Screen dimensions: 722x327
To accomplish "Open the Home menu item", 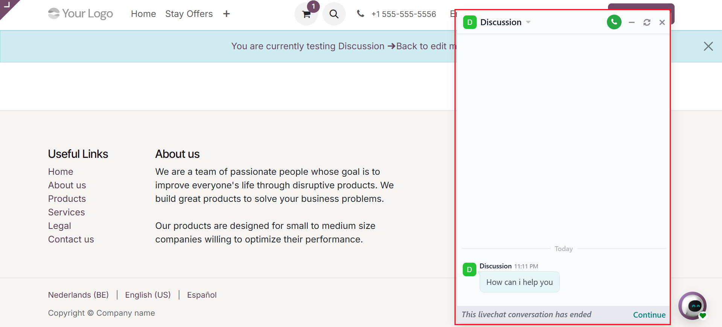I will (x=143, y=14).
